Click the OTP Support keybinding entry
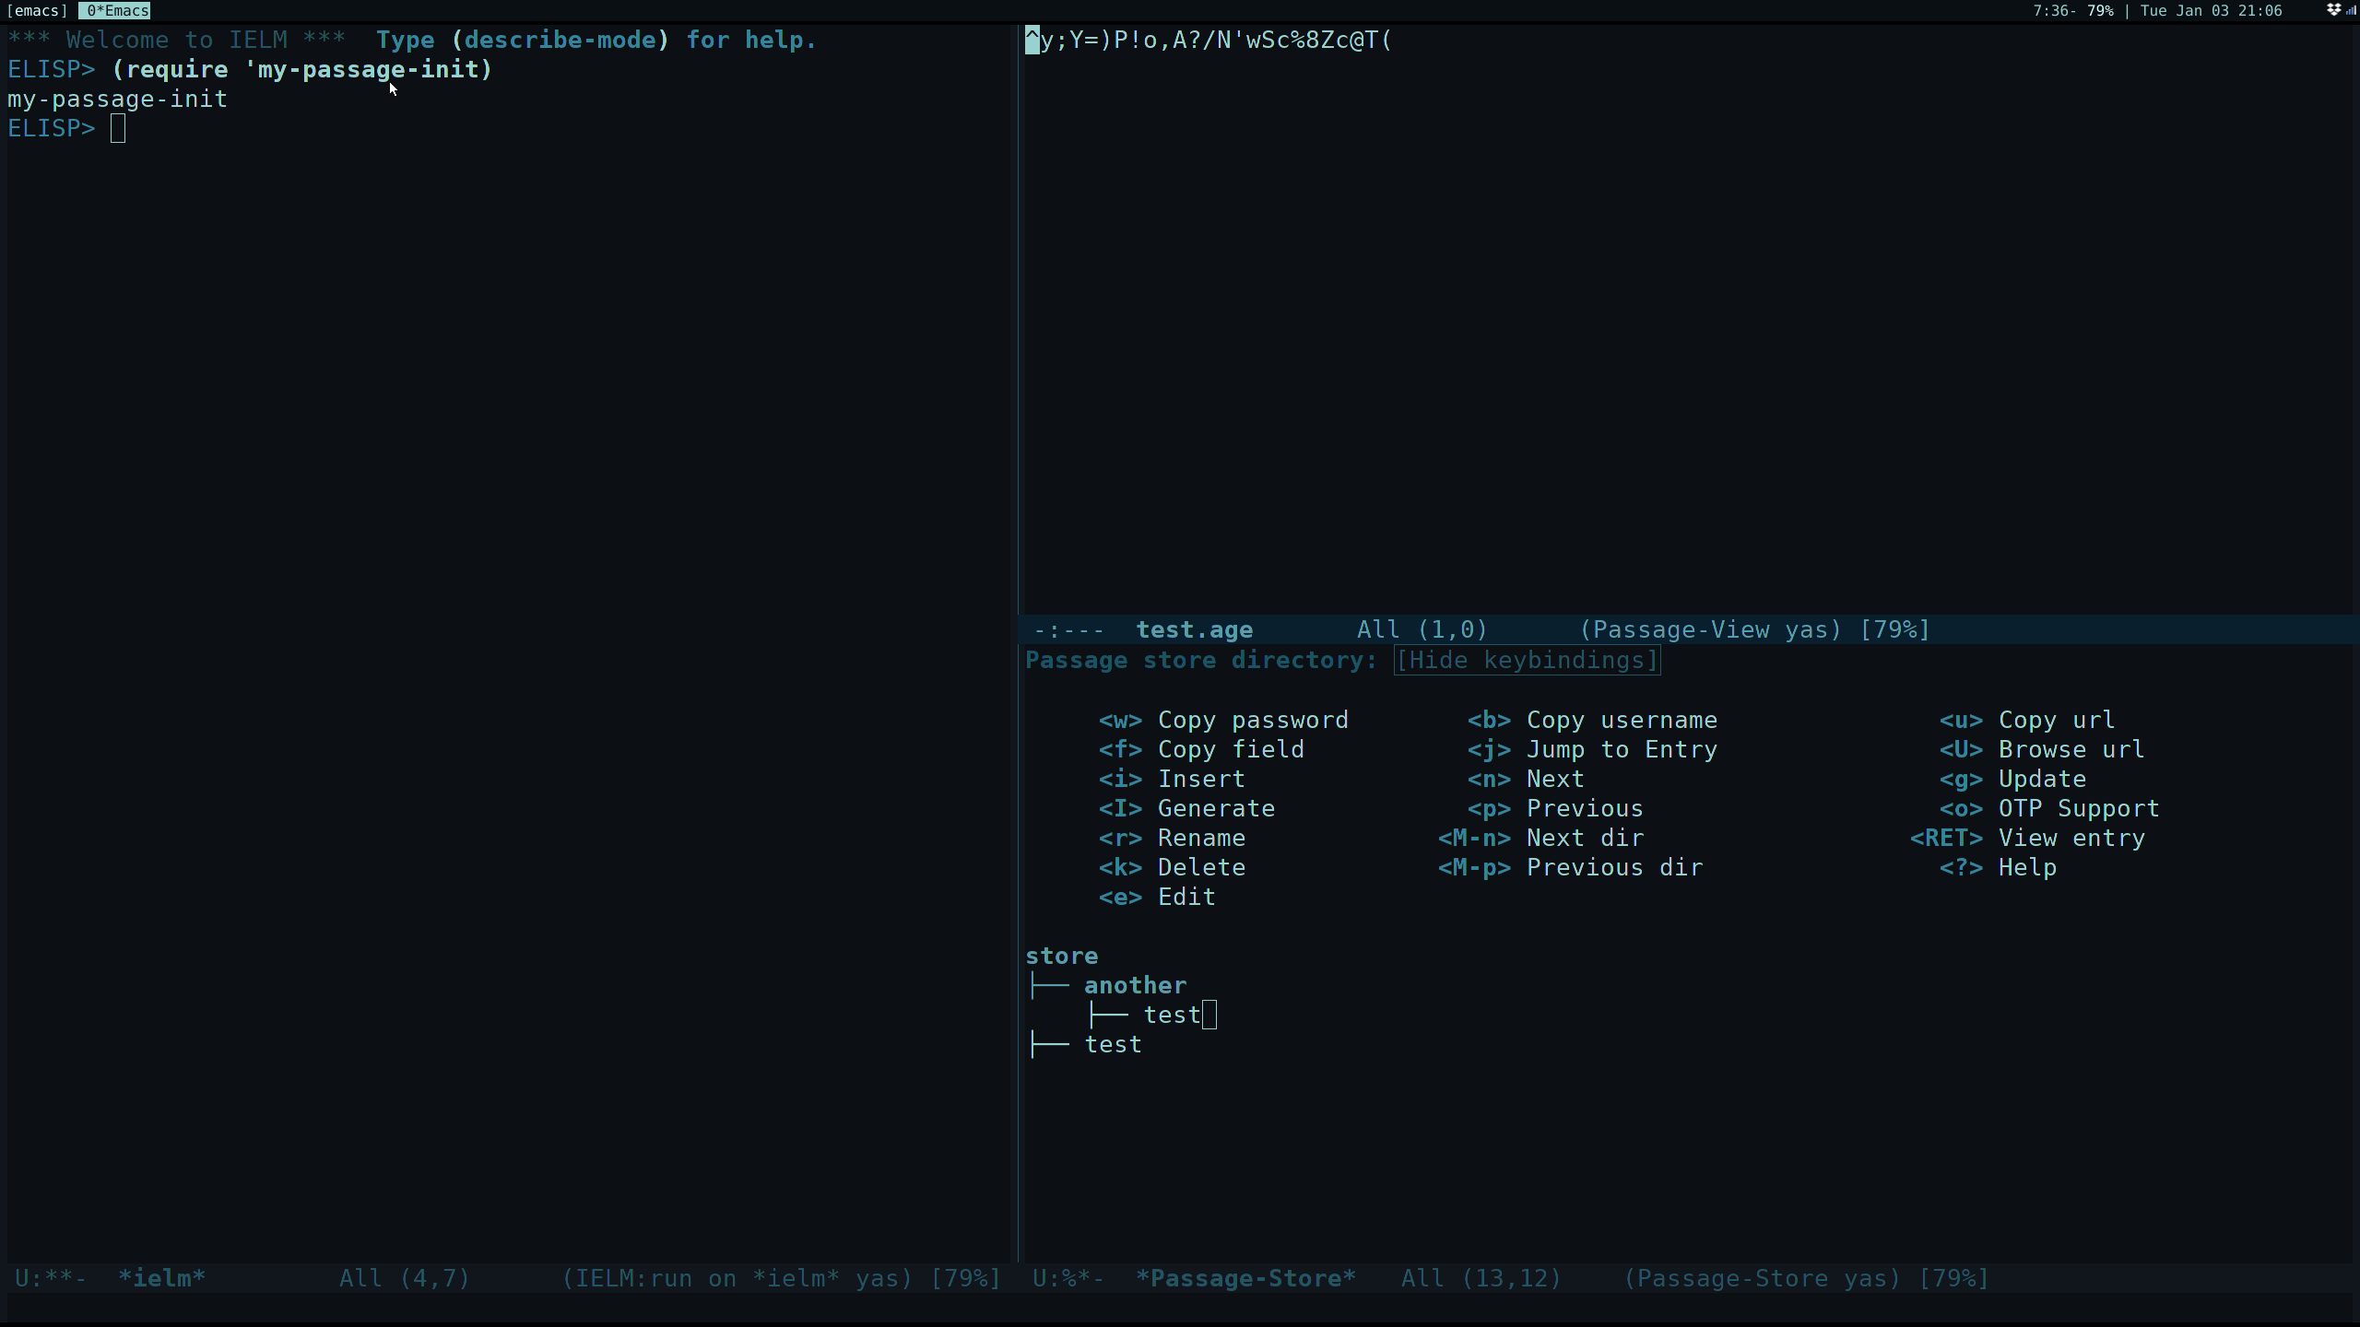The width and height of the screenshot is (2360, 1327). coord(2078,808)
